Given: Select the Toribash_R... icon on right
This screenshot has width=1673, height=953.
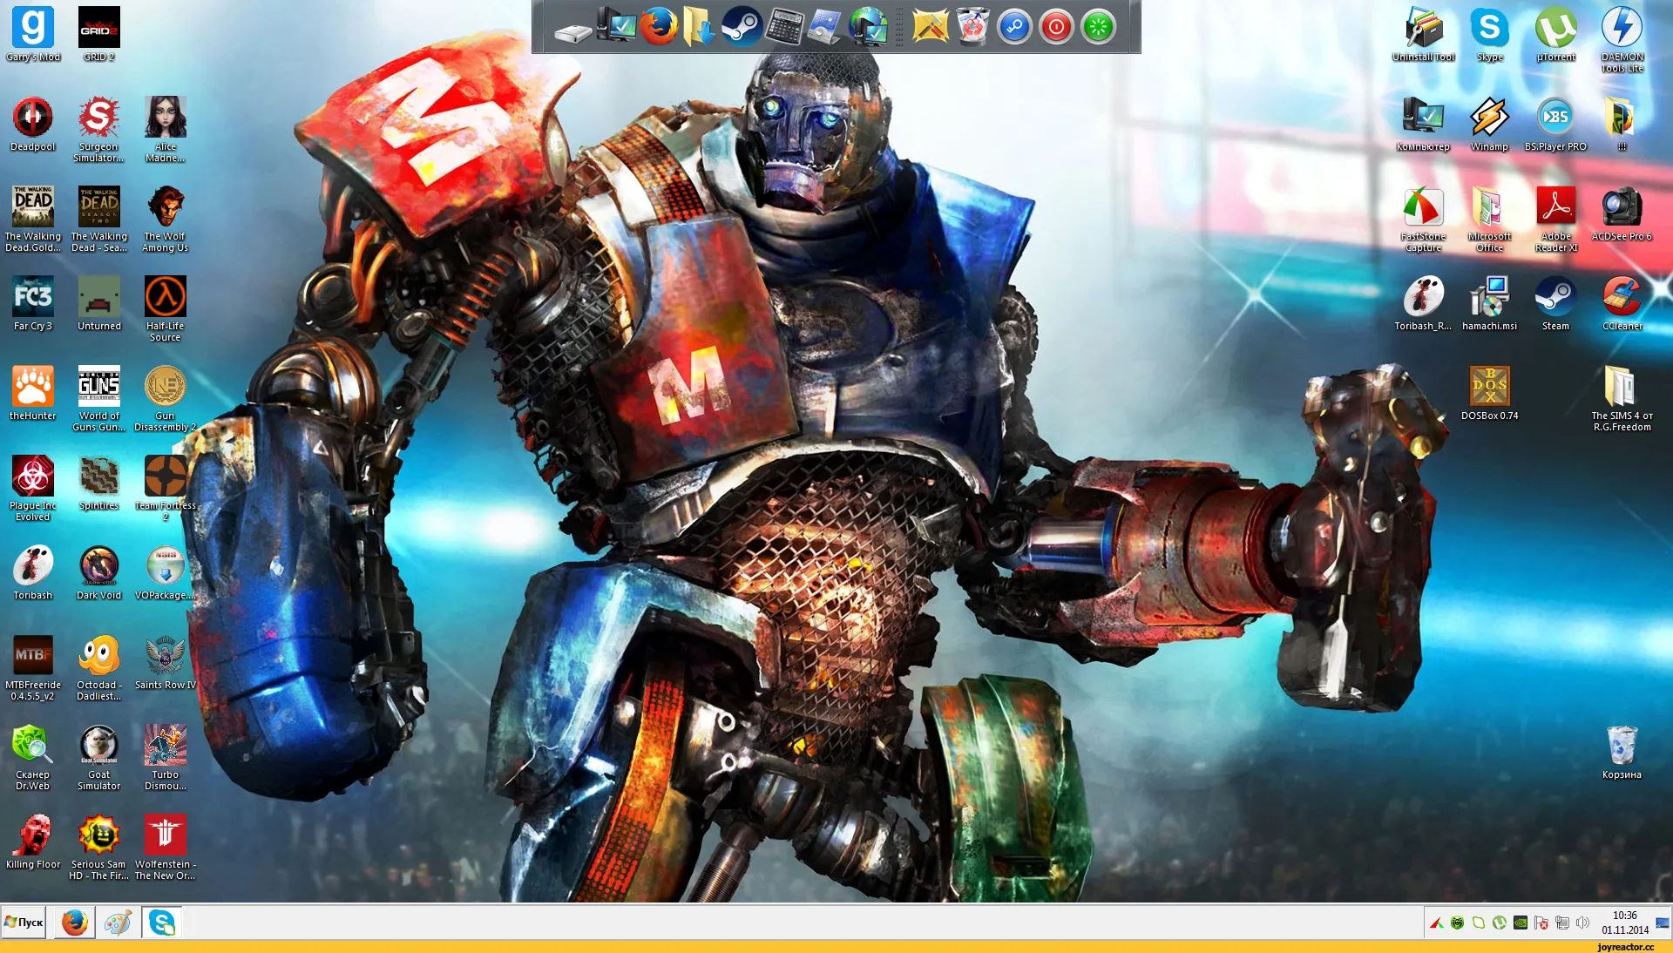Looking at the screenshot, I should click(1424, 303).
